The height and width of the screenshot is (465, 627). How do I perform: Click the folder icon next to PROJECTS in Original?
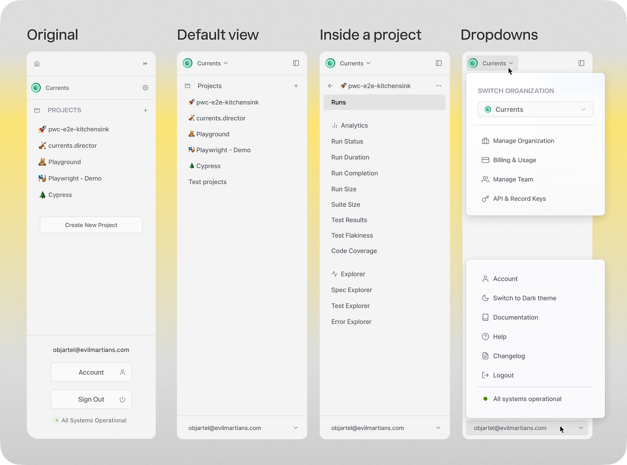tap(37, 111)
